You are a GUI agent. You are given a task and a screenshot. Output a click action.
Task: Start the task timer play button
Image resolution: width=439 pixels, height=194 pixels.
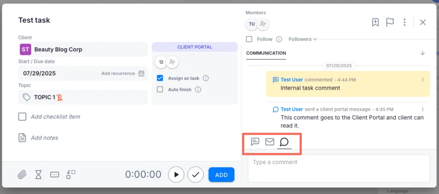pos(176,175)
